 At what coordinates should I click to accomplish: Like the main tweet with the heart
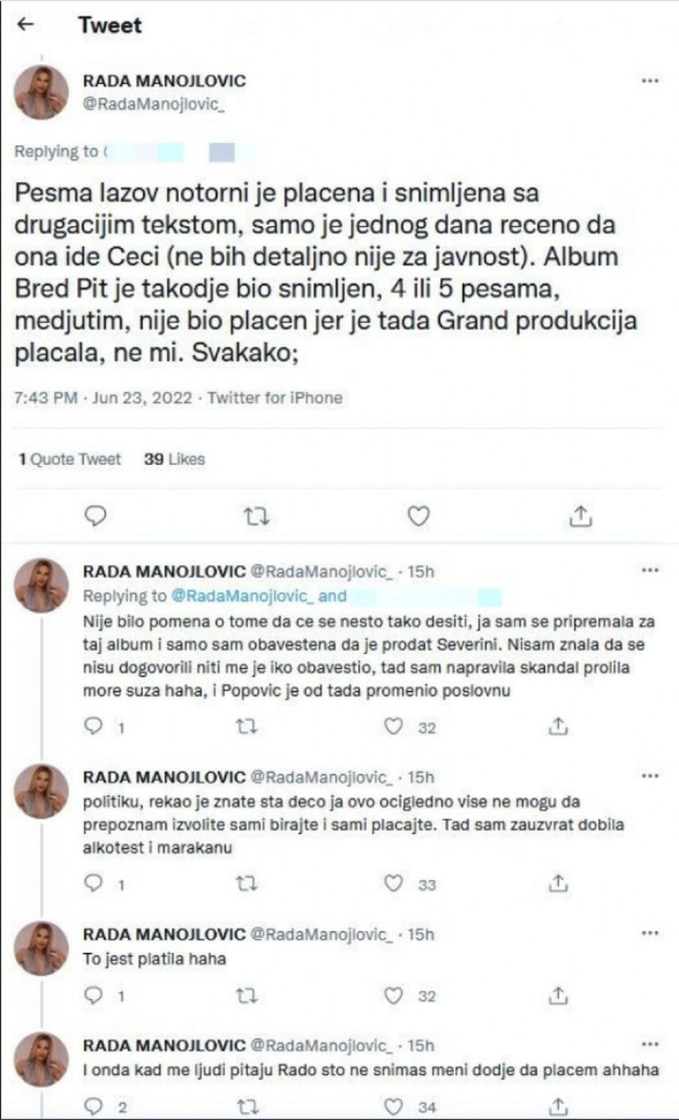(x=418, y=515)
